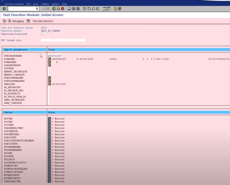Click the RFC target sys input field
The image size is (230, 185).
click(x=63, y=40)
